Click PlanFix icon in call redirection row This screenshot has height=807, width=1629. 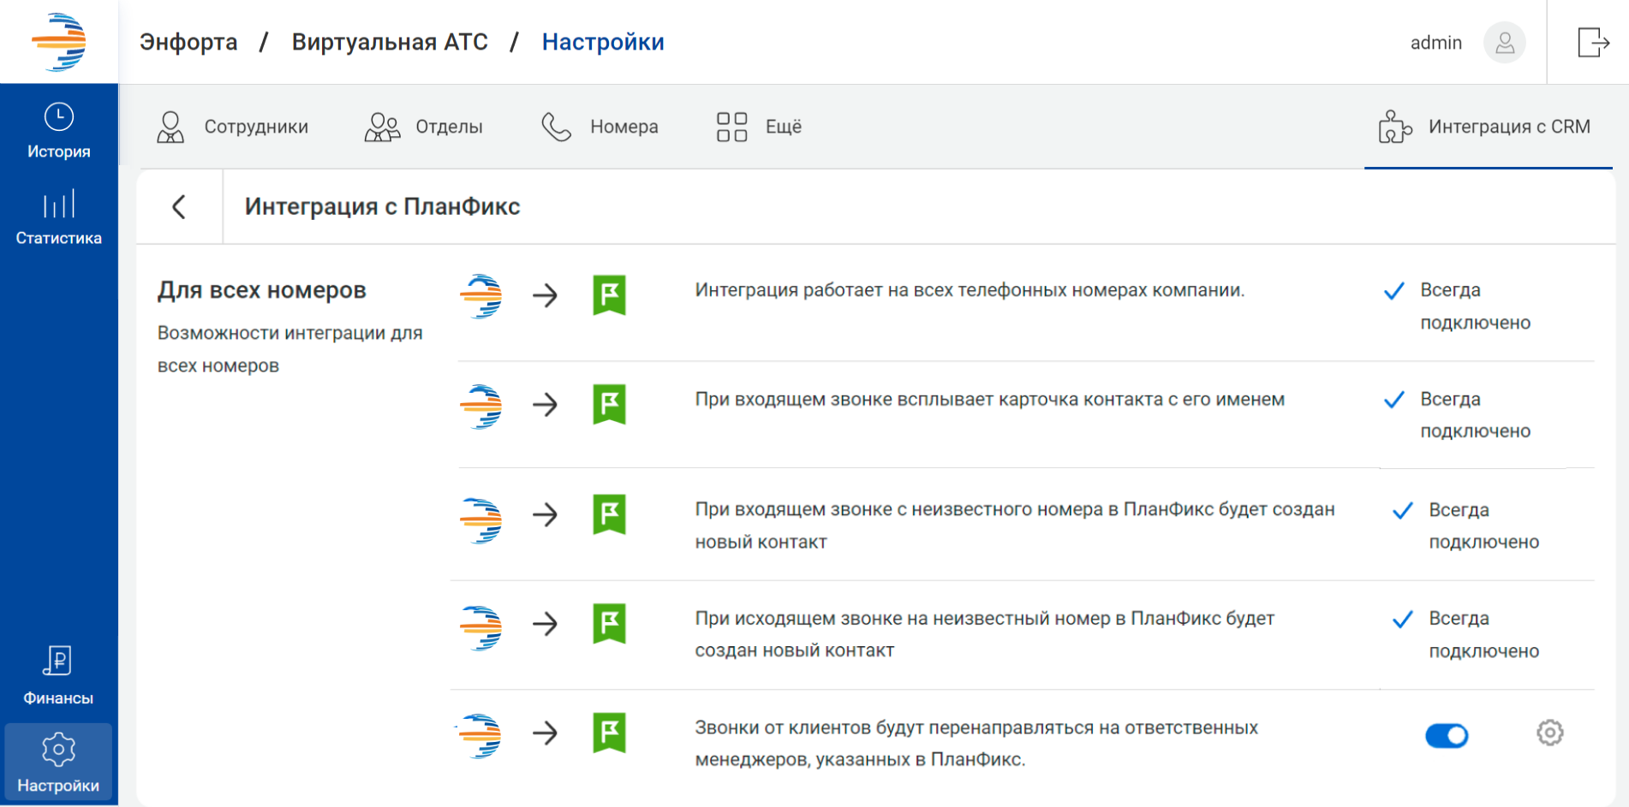609,733
